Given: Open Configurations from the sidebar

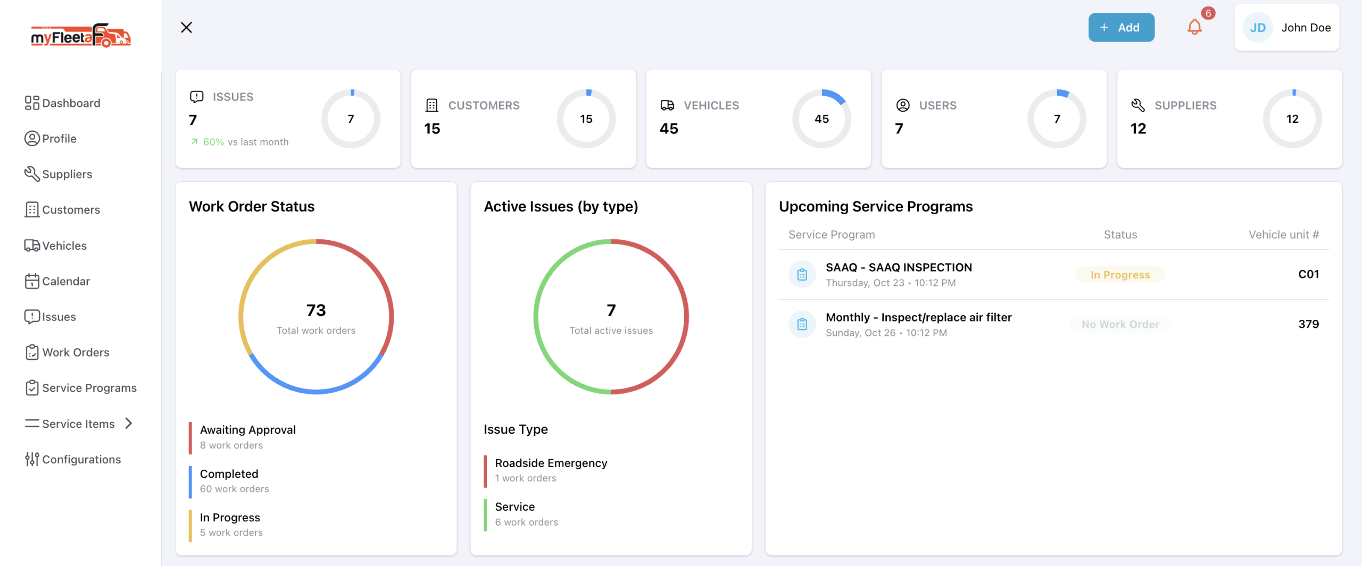Looking at the screenshot, I should [81, 459].
